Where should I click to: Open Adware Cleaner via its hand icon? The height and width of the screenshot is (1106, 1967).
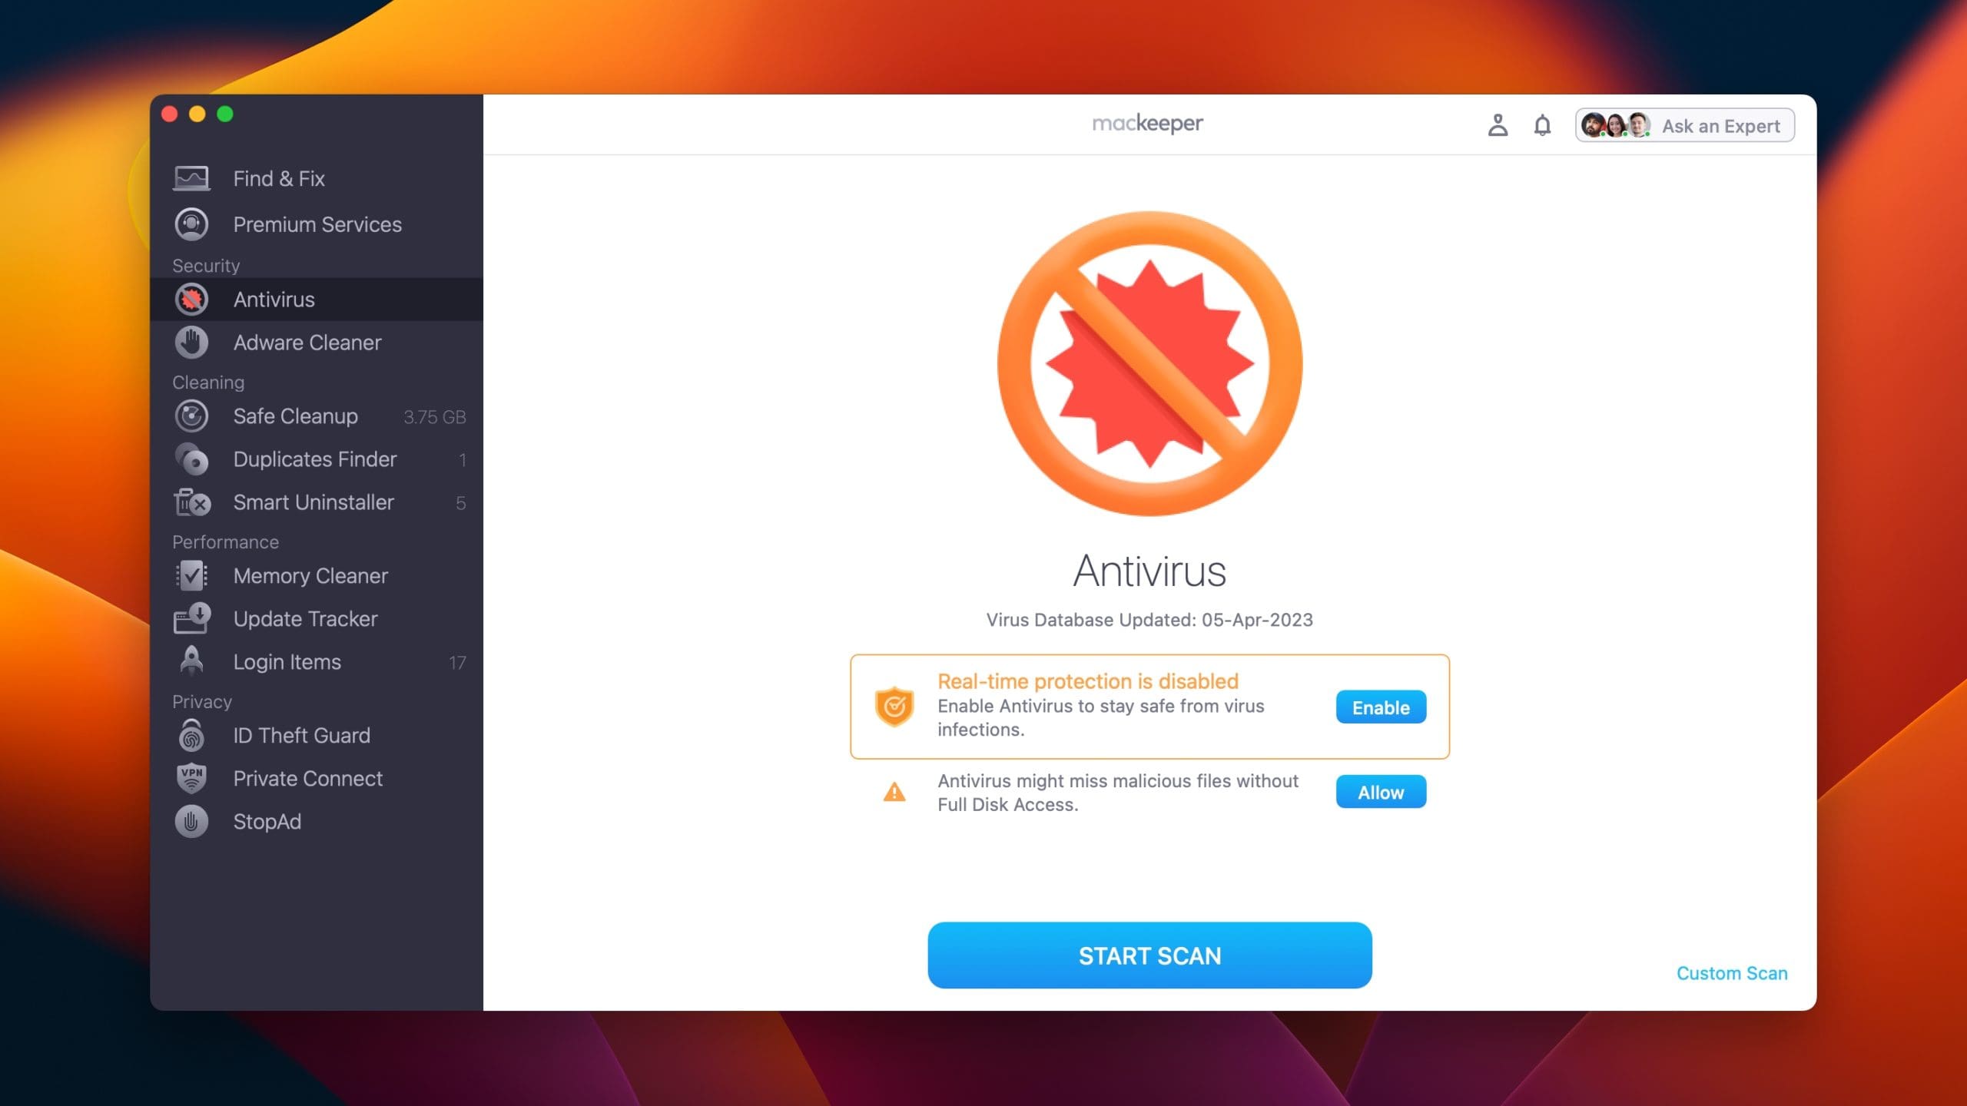[191, 343]
